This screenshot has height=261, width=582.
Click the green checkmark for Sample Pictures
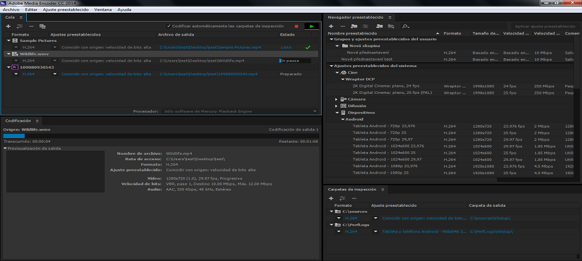[307, 47]
